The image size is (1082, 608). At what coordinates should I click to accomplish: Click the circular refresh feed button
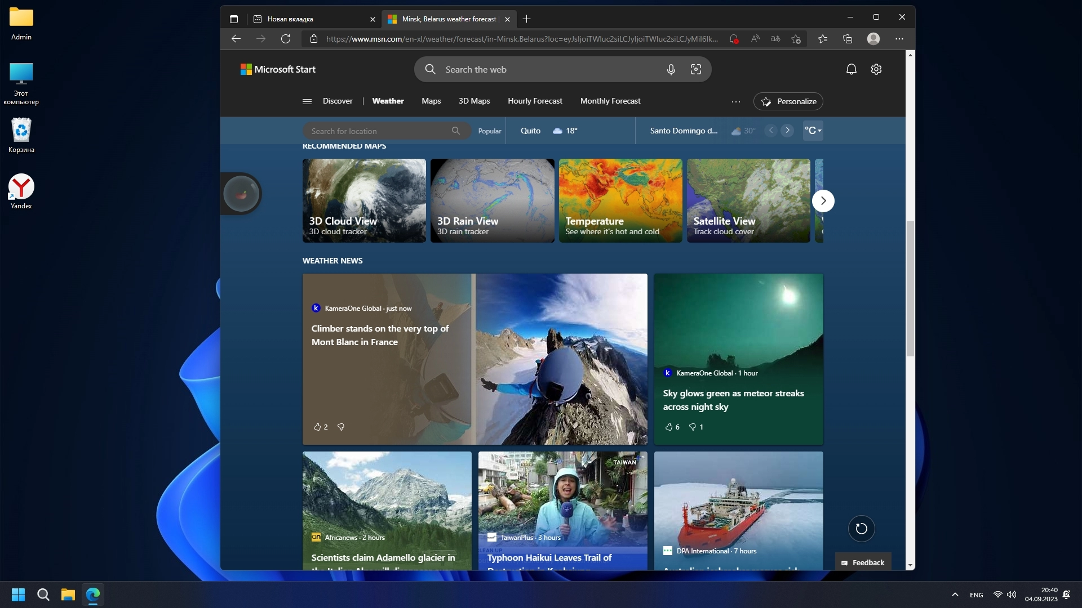coord(861,529)
